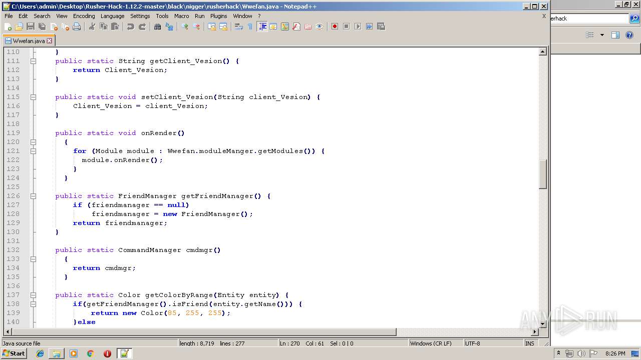This screenshot has height=360, width=641.
Task: Open the Document Map toolbar icon
Action: [285, 26]
